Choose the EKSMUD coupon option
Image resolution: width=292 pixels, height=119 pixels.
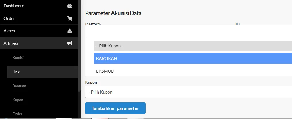192,71
